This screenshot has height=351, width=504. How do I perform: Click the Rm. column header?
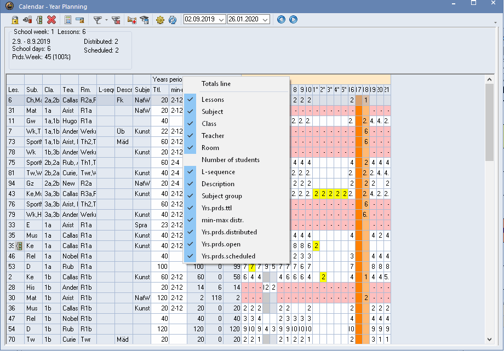click(88, 90)
